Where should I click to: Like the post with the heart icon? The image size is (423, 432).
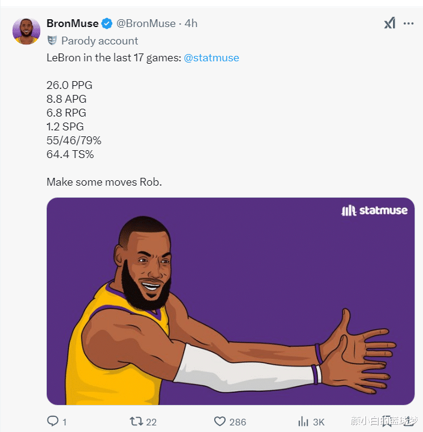coord(220,421)
